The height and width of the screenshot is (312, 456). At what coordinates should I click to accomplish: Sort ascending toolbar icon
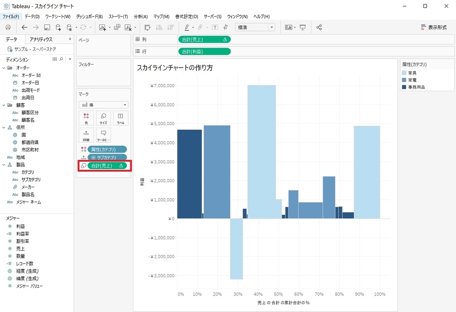point(159,27)
